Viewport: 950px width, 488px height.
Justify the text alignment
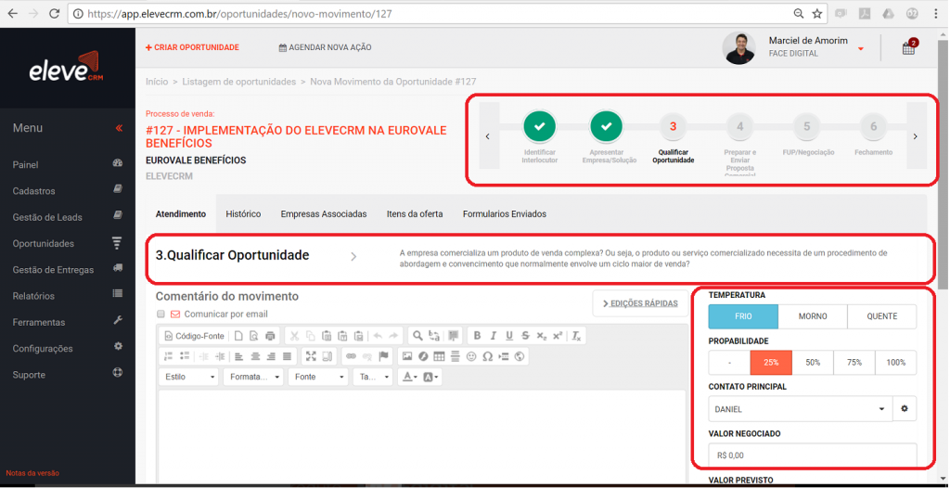(x=288, y=356)
